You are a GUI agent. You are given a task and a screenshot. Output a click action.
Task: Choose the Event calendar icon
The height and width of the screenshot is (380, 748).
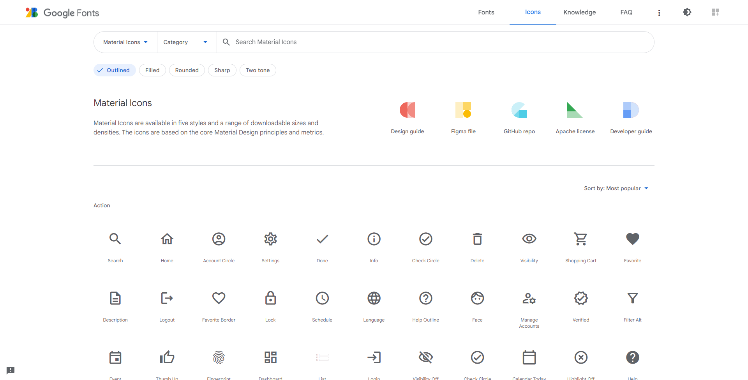[115, 357]
